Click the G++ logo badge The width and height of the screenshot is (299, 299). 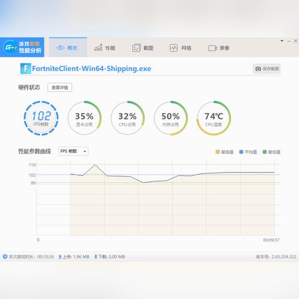[x=10, y=47]
